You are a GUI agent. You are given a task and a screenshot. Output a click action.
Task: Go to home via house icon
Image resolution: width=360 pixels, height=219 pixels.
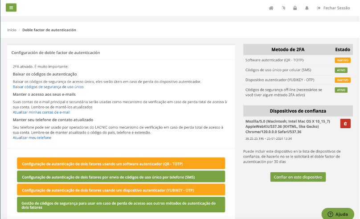pyautogui.click(x=271, y=8)
